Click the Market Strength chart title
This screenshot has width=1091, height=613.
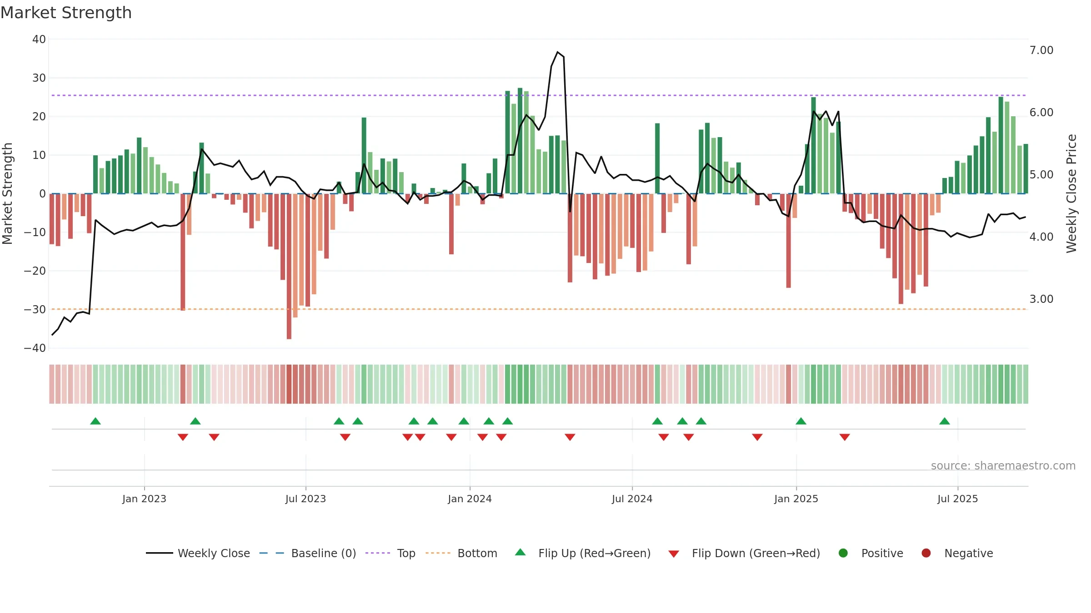tap(66, 13)
